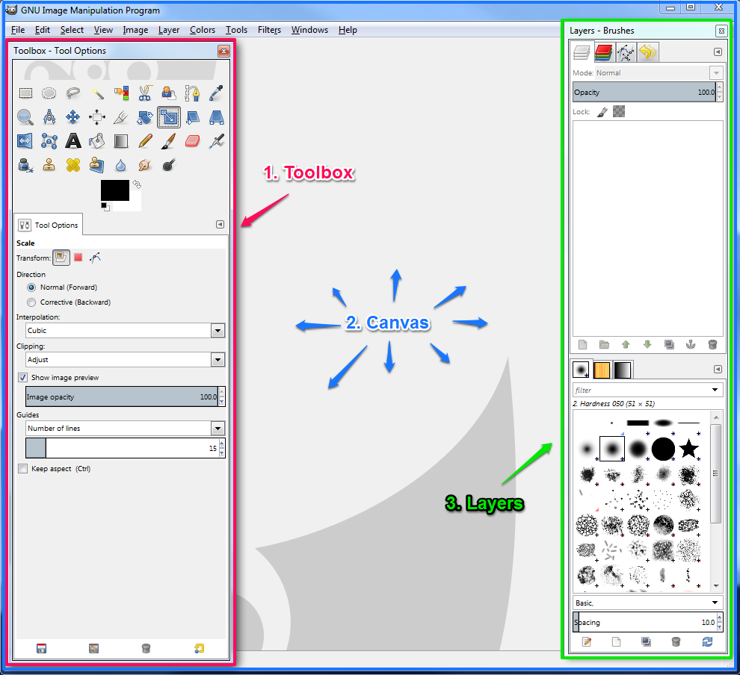The width and height of the screenshot is (740, 675).
Task: Open the Clipping dropdown set to Adjust
Action: tap(218, 359)
